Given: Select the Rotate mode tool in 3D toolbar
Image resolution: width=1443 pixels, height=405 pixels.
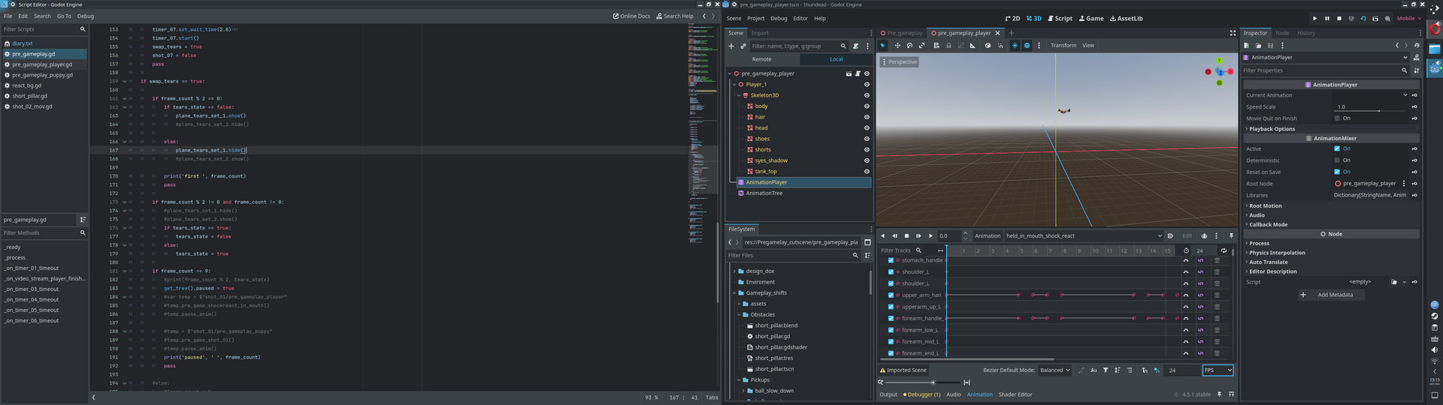Looking at the screenshot, I should 909,46.
